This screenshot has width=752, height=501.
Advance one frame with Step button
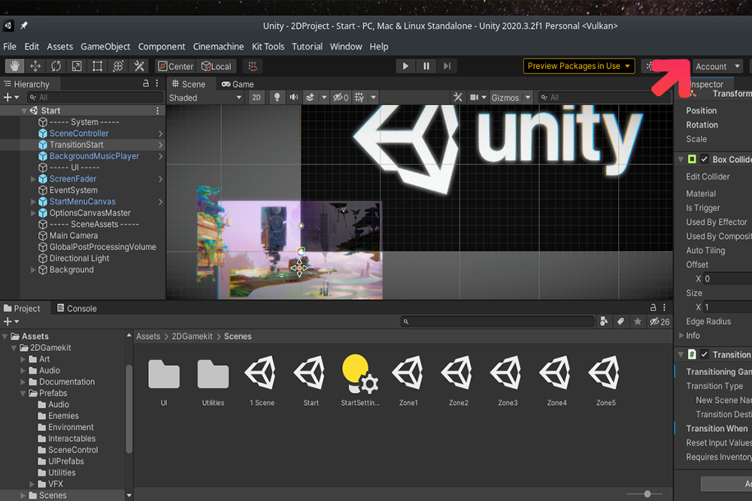click(x=447, y=66)
